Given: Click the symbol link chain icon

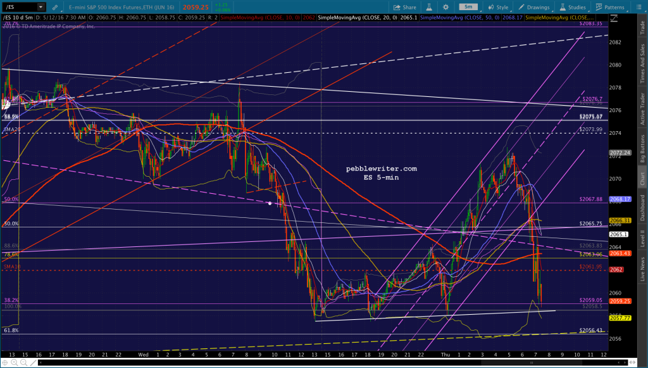Looking at the screenshot, I should click(55, 7).
